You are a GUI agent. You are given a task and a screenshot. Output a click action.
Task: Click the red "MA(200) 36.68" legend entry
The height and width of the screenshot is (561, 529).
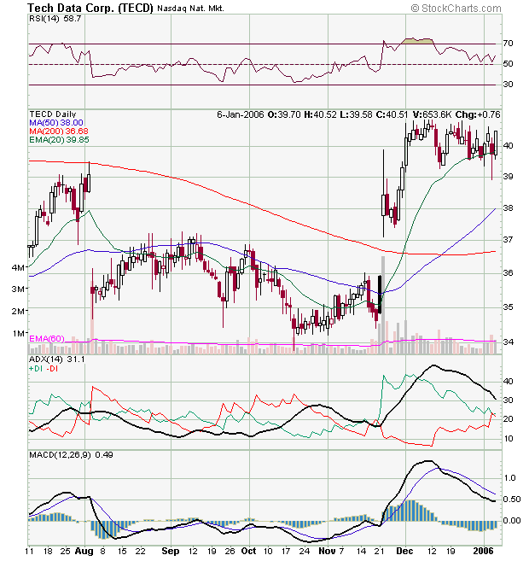pos(59,131)
